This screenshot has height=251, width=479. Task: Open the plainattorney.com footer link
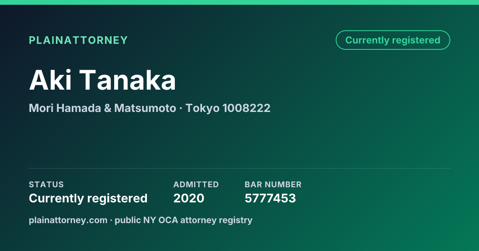click(x=68, y=220)
